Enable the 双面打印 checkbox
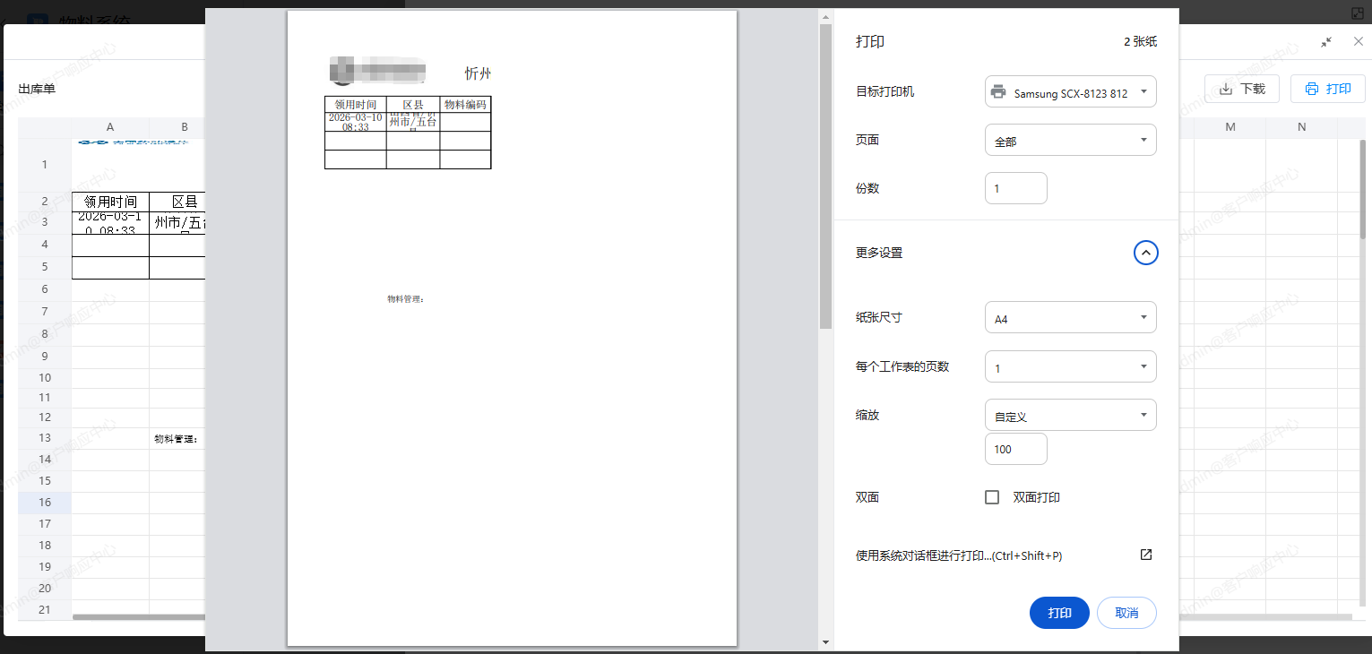Viewport: 1372px width, 654px height. pyautogui.click(x=992, y=497)
